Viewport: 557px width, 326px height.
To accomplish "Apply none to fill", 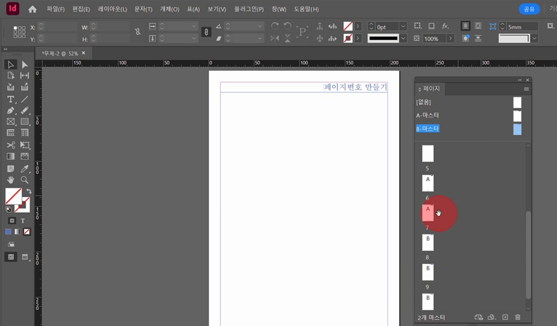I will (x=27, y=232).
